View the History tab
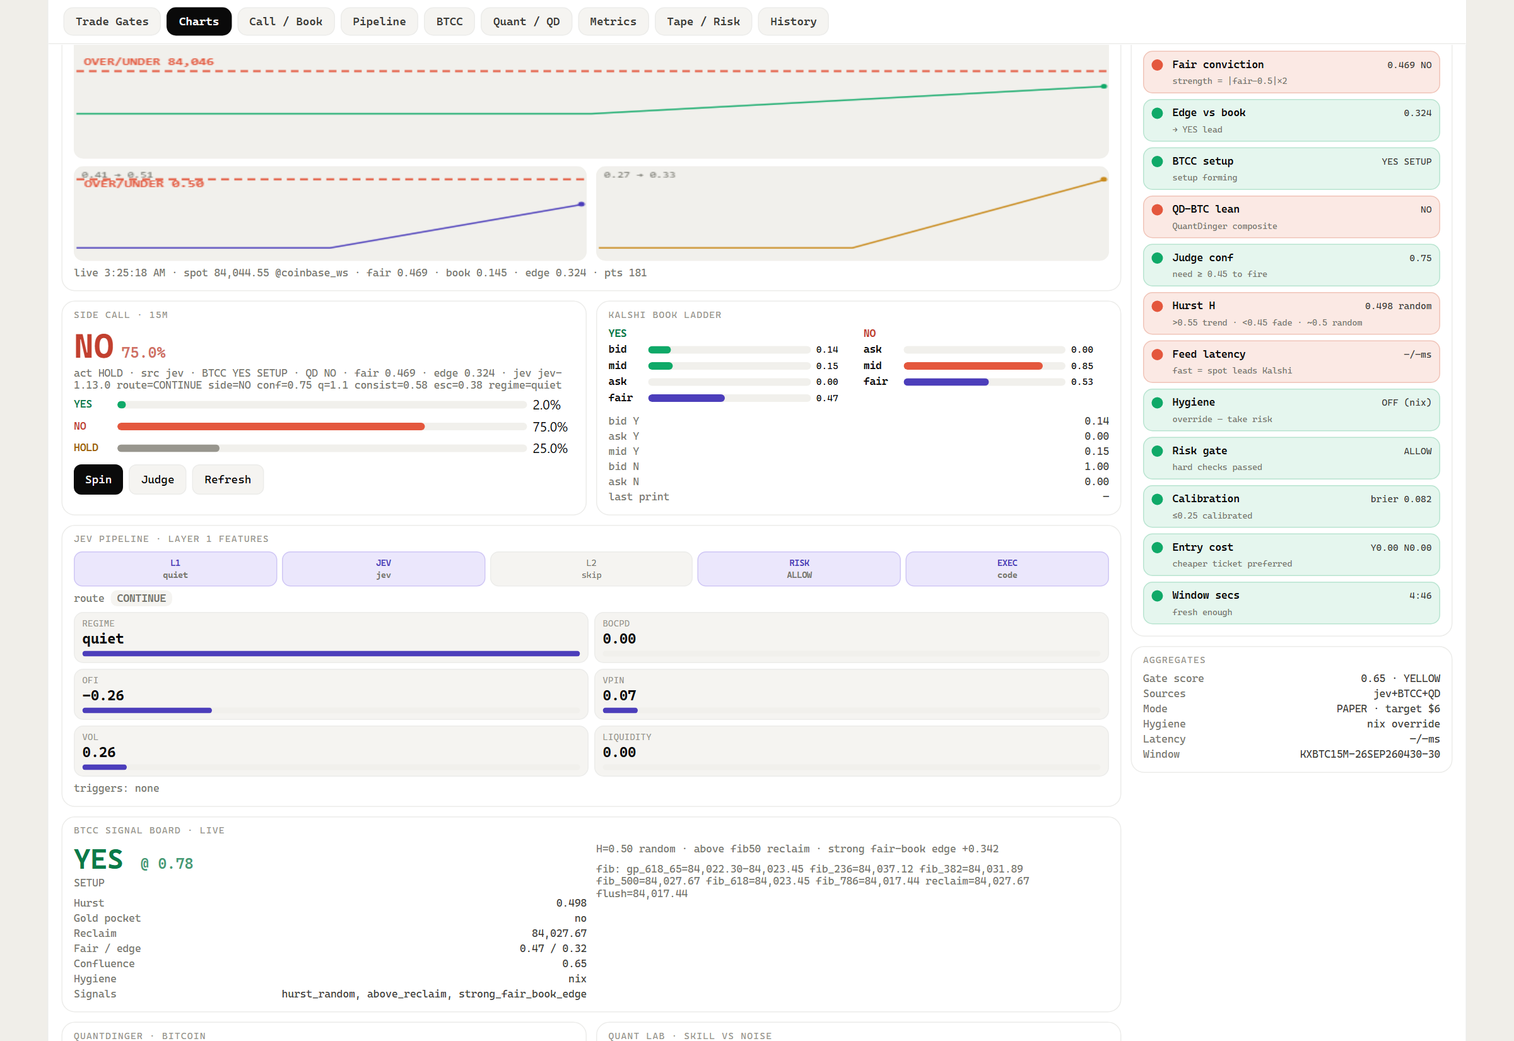The image size is (1514, 1041). pos(793,21)
